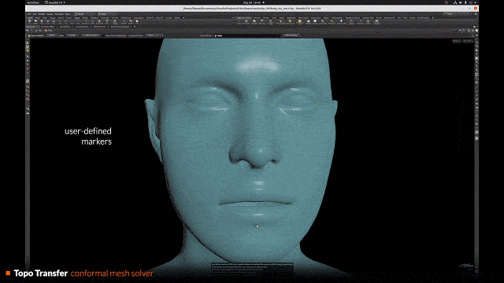This screenshot has width=504, height=283.
Task: Add a Volume Light from the shelf
Action: point(280,21)
